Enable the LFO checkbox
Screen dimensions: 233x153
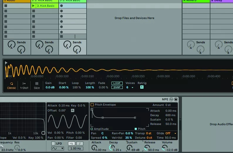[53, 143]
